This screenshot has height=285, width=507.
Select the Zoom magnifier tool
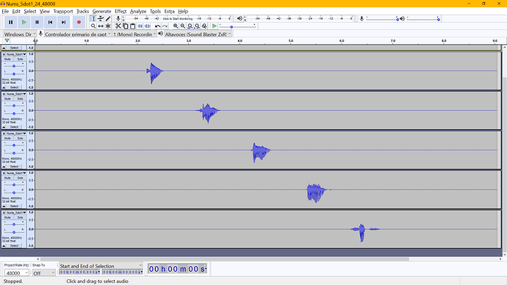pyautogui.click(x=93, y=26)
